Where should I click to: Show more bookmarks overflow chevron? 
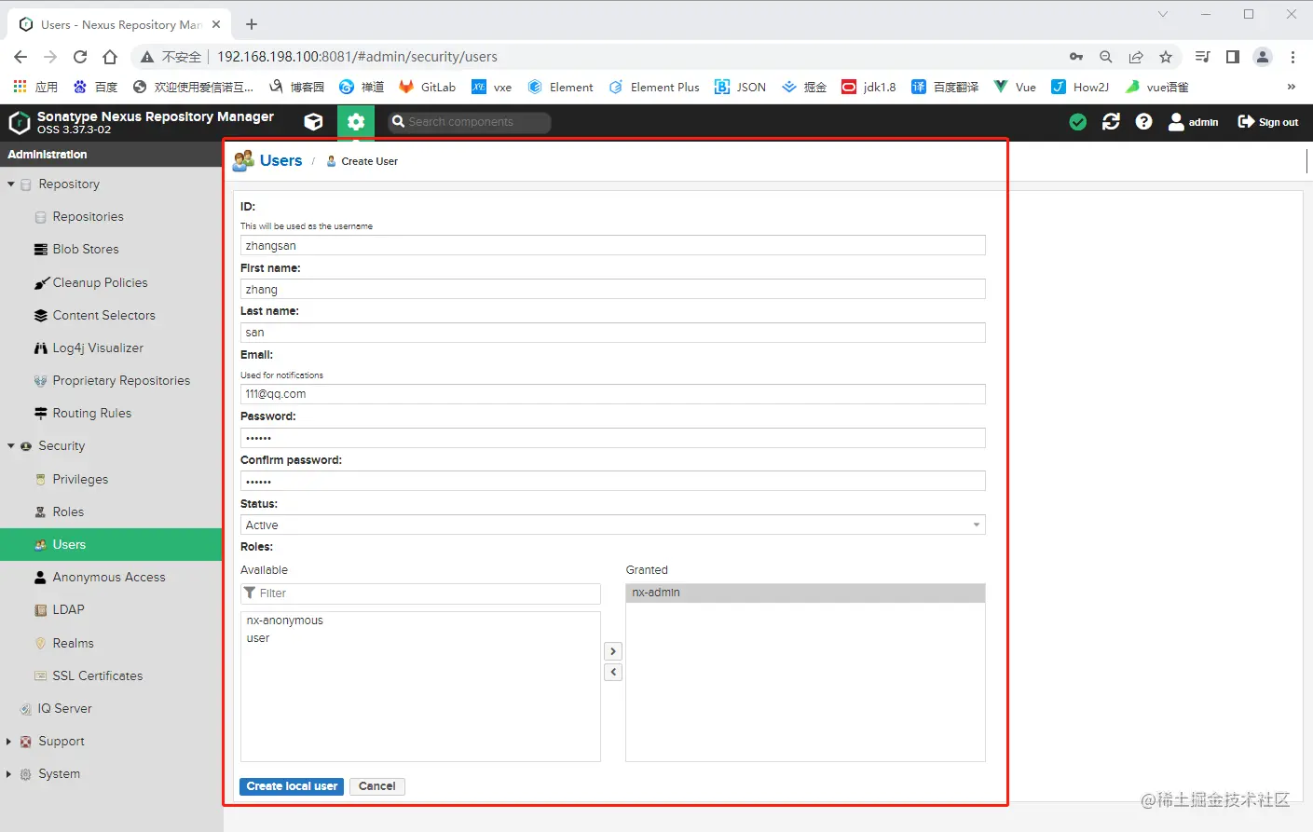(x=1291, y=87)
